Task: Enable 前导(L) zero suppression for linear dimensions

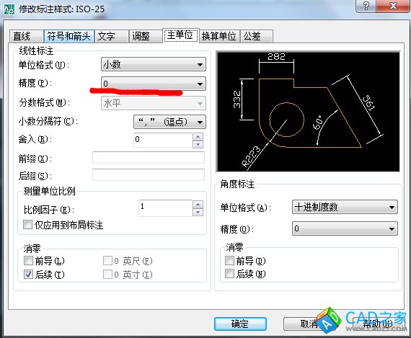Action: pos(28,261)
